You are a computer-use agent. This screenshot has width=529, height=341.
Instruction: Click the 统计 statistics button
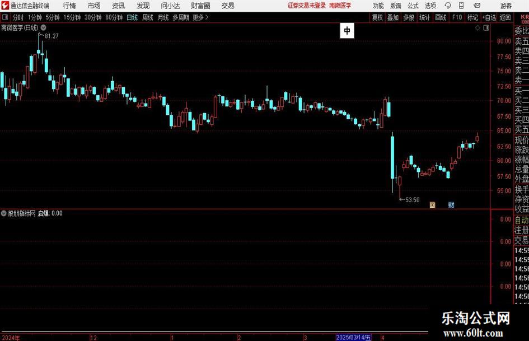424,17
